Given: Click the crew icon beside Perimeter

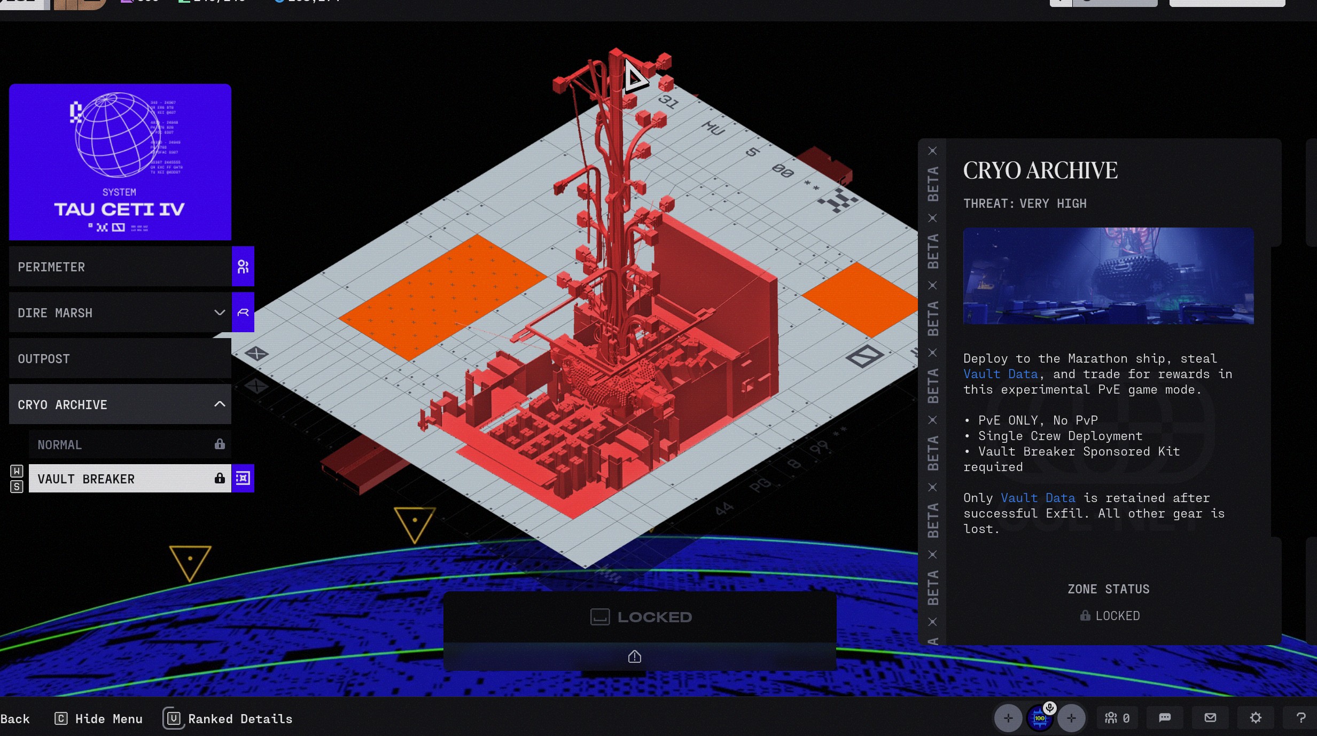Looking at the screenshot, I should coord(243,267).
